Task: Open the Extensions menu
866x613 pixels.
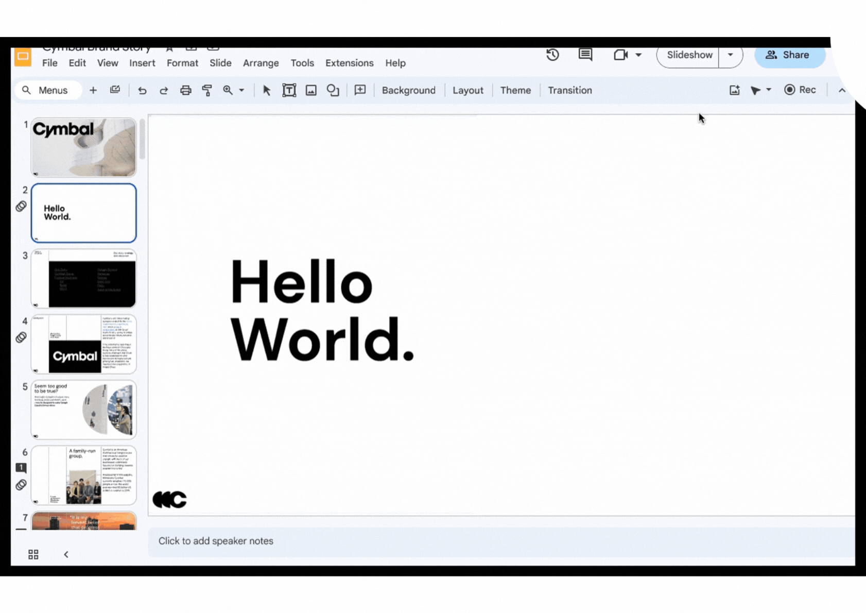Action: tap(350, 63)
